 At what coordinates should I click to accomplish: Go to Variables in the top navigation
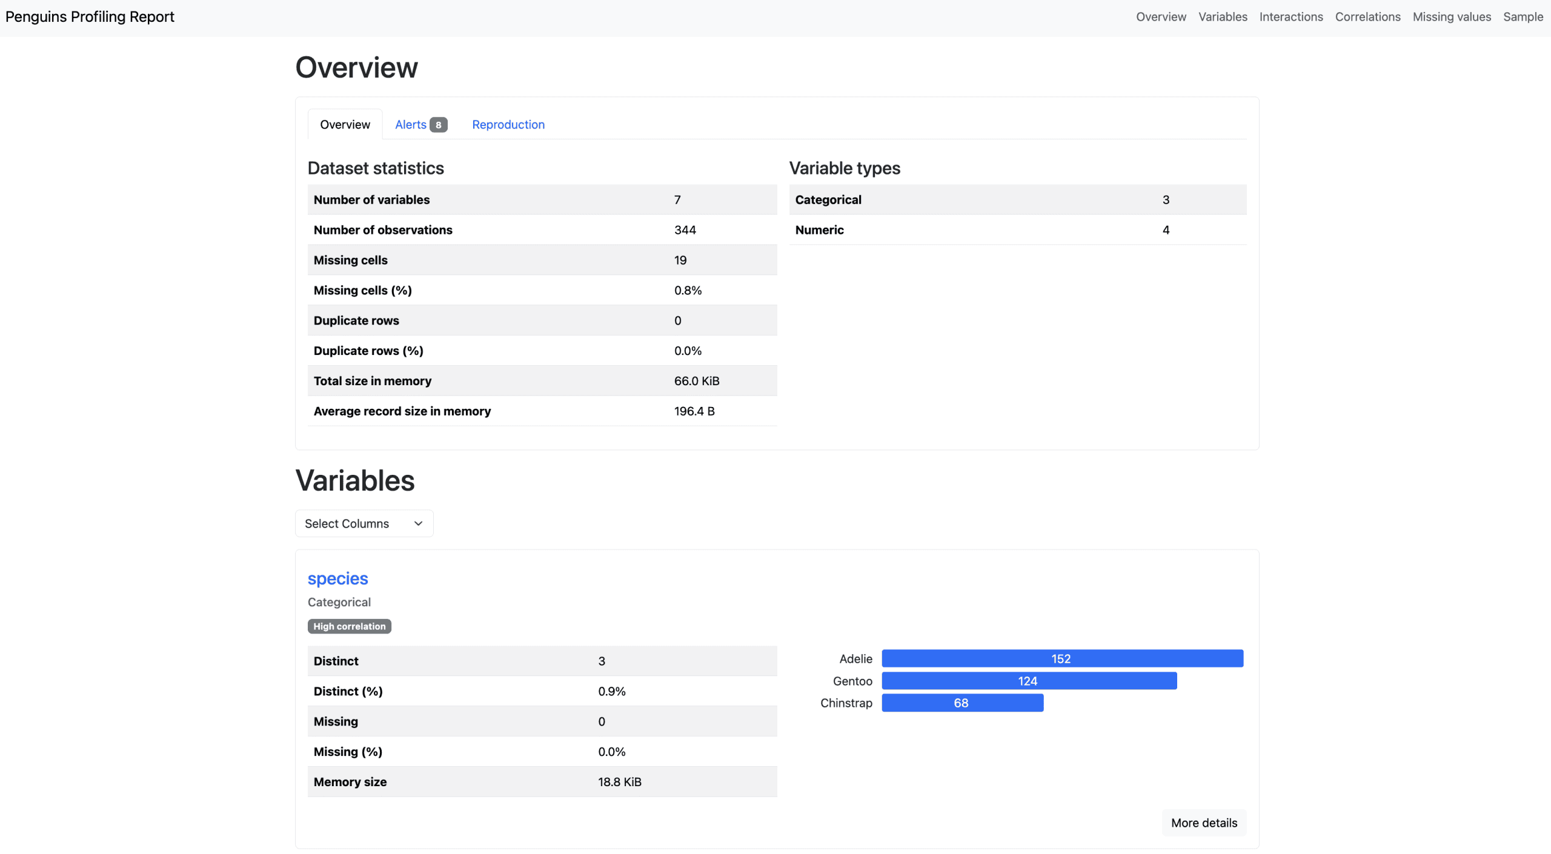pos(1223,17)
